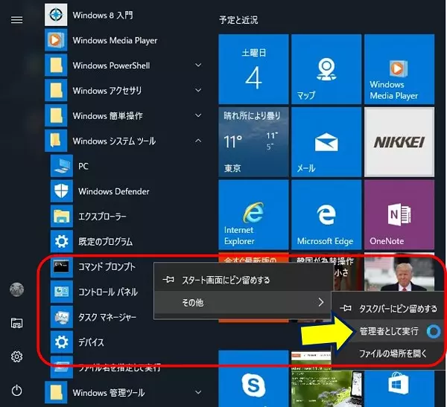Click the デバイス label
Screen dimensions: 447x407
[91, 342]
